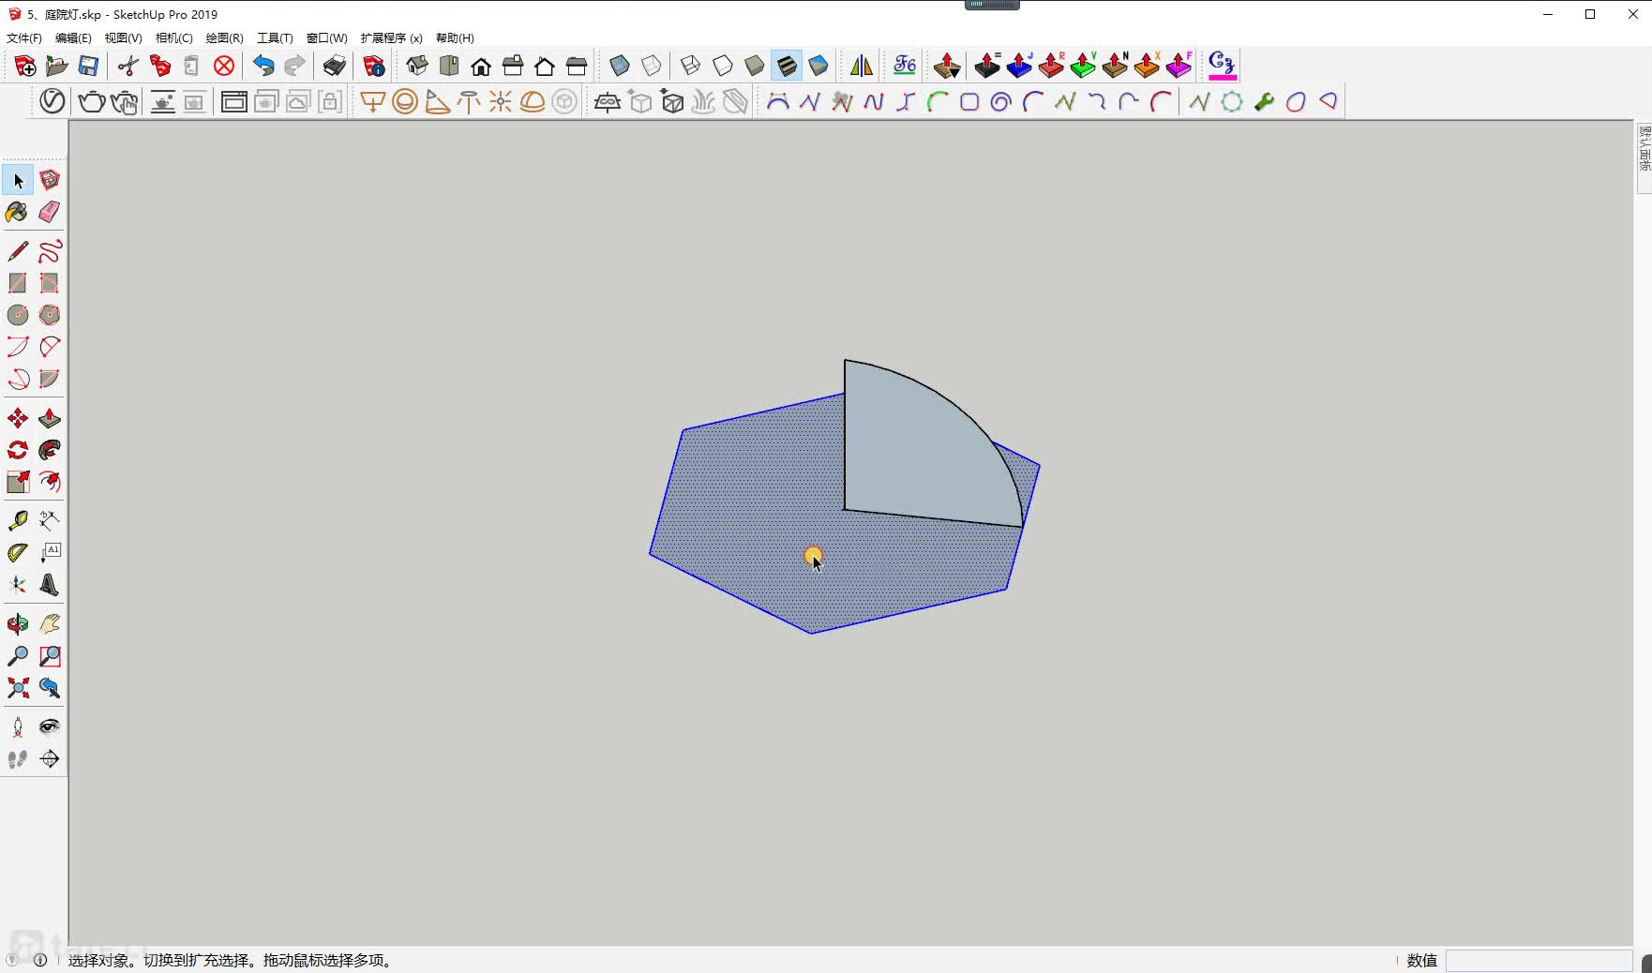
Task: Start V-Ray render teapot icon
Action: click(92, 101)
